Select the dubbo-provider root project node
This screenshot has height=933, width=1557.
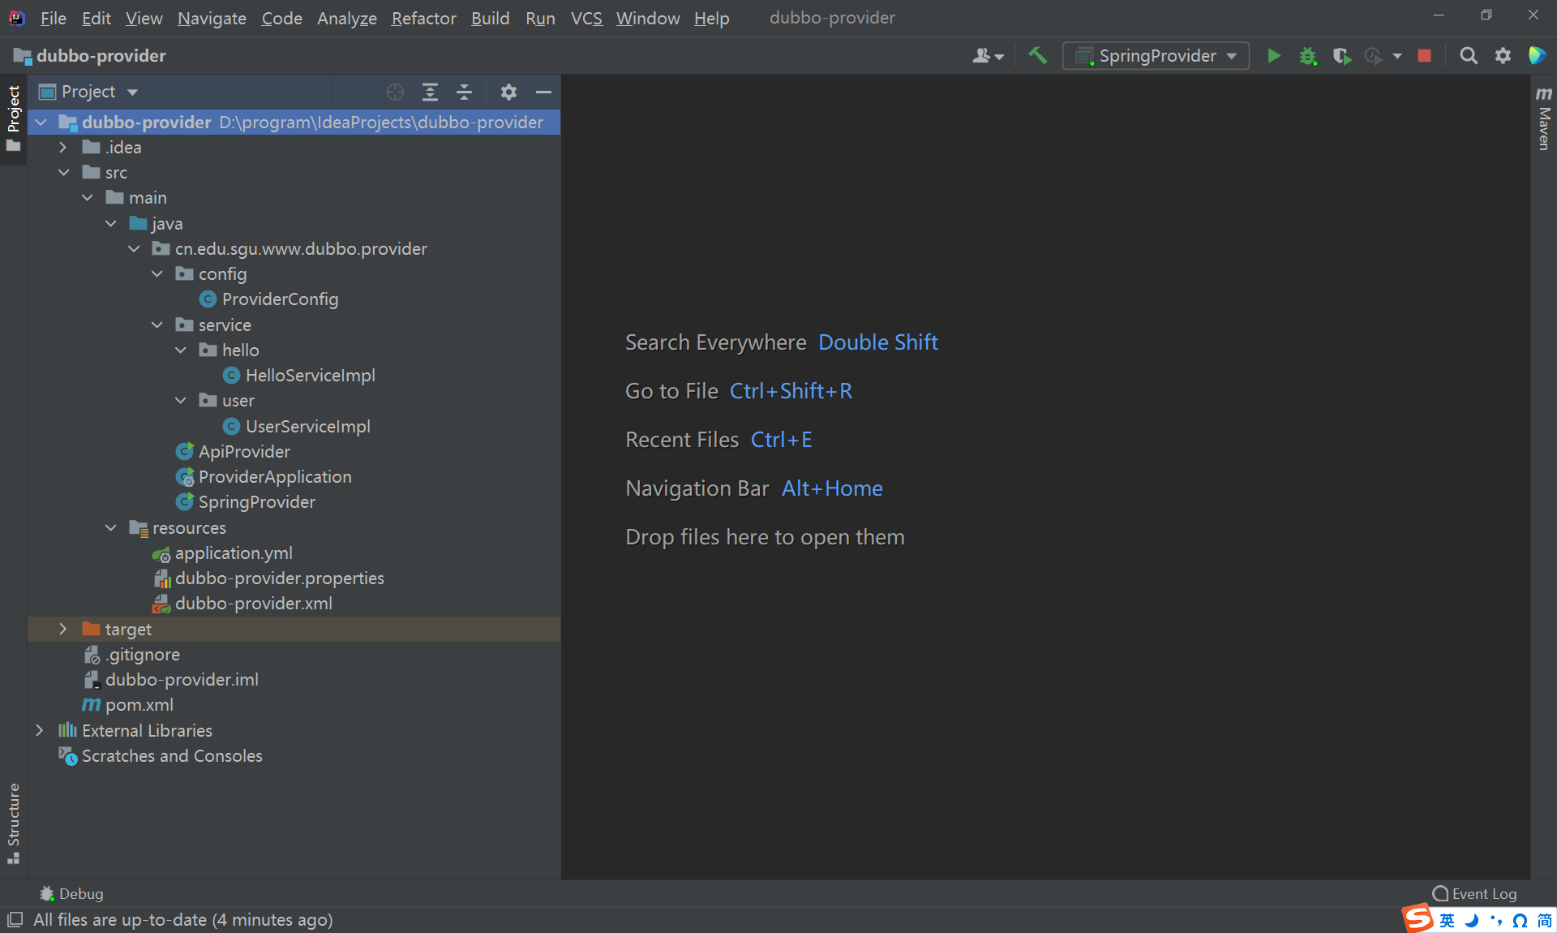pos(294,123)
